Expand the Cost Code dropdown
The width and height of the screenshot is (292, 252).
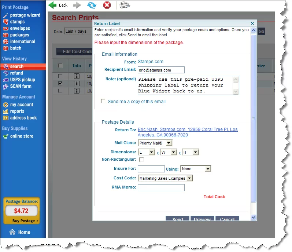(165, 178)
